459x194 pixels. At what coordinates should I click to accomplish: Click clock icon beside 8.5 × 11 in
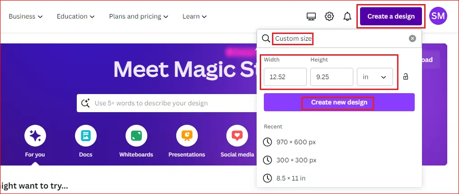[267, 178]
